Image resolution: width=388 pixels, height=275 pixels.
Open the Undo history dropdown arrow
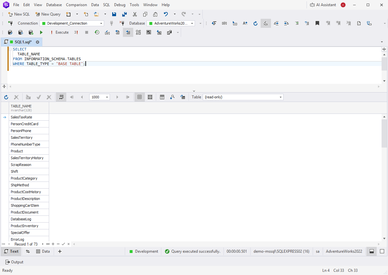175,14
